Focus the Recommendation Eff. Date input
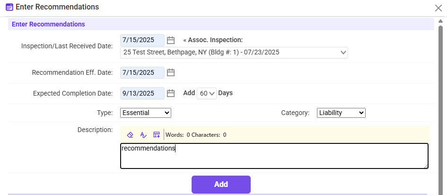 (x=142, y=72)
